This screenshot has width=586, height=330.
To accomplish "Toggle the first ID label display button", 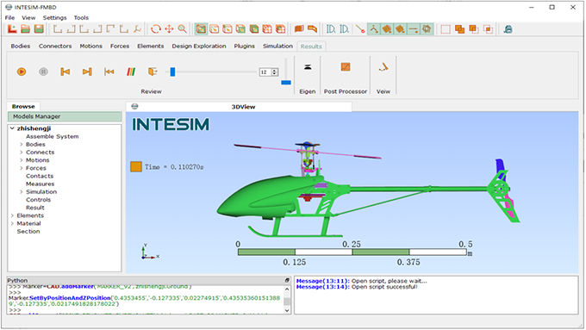I will coord(331,29).
